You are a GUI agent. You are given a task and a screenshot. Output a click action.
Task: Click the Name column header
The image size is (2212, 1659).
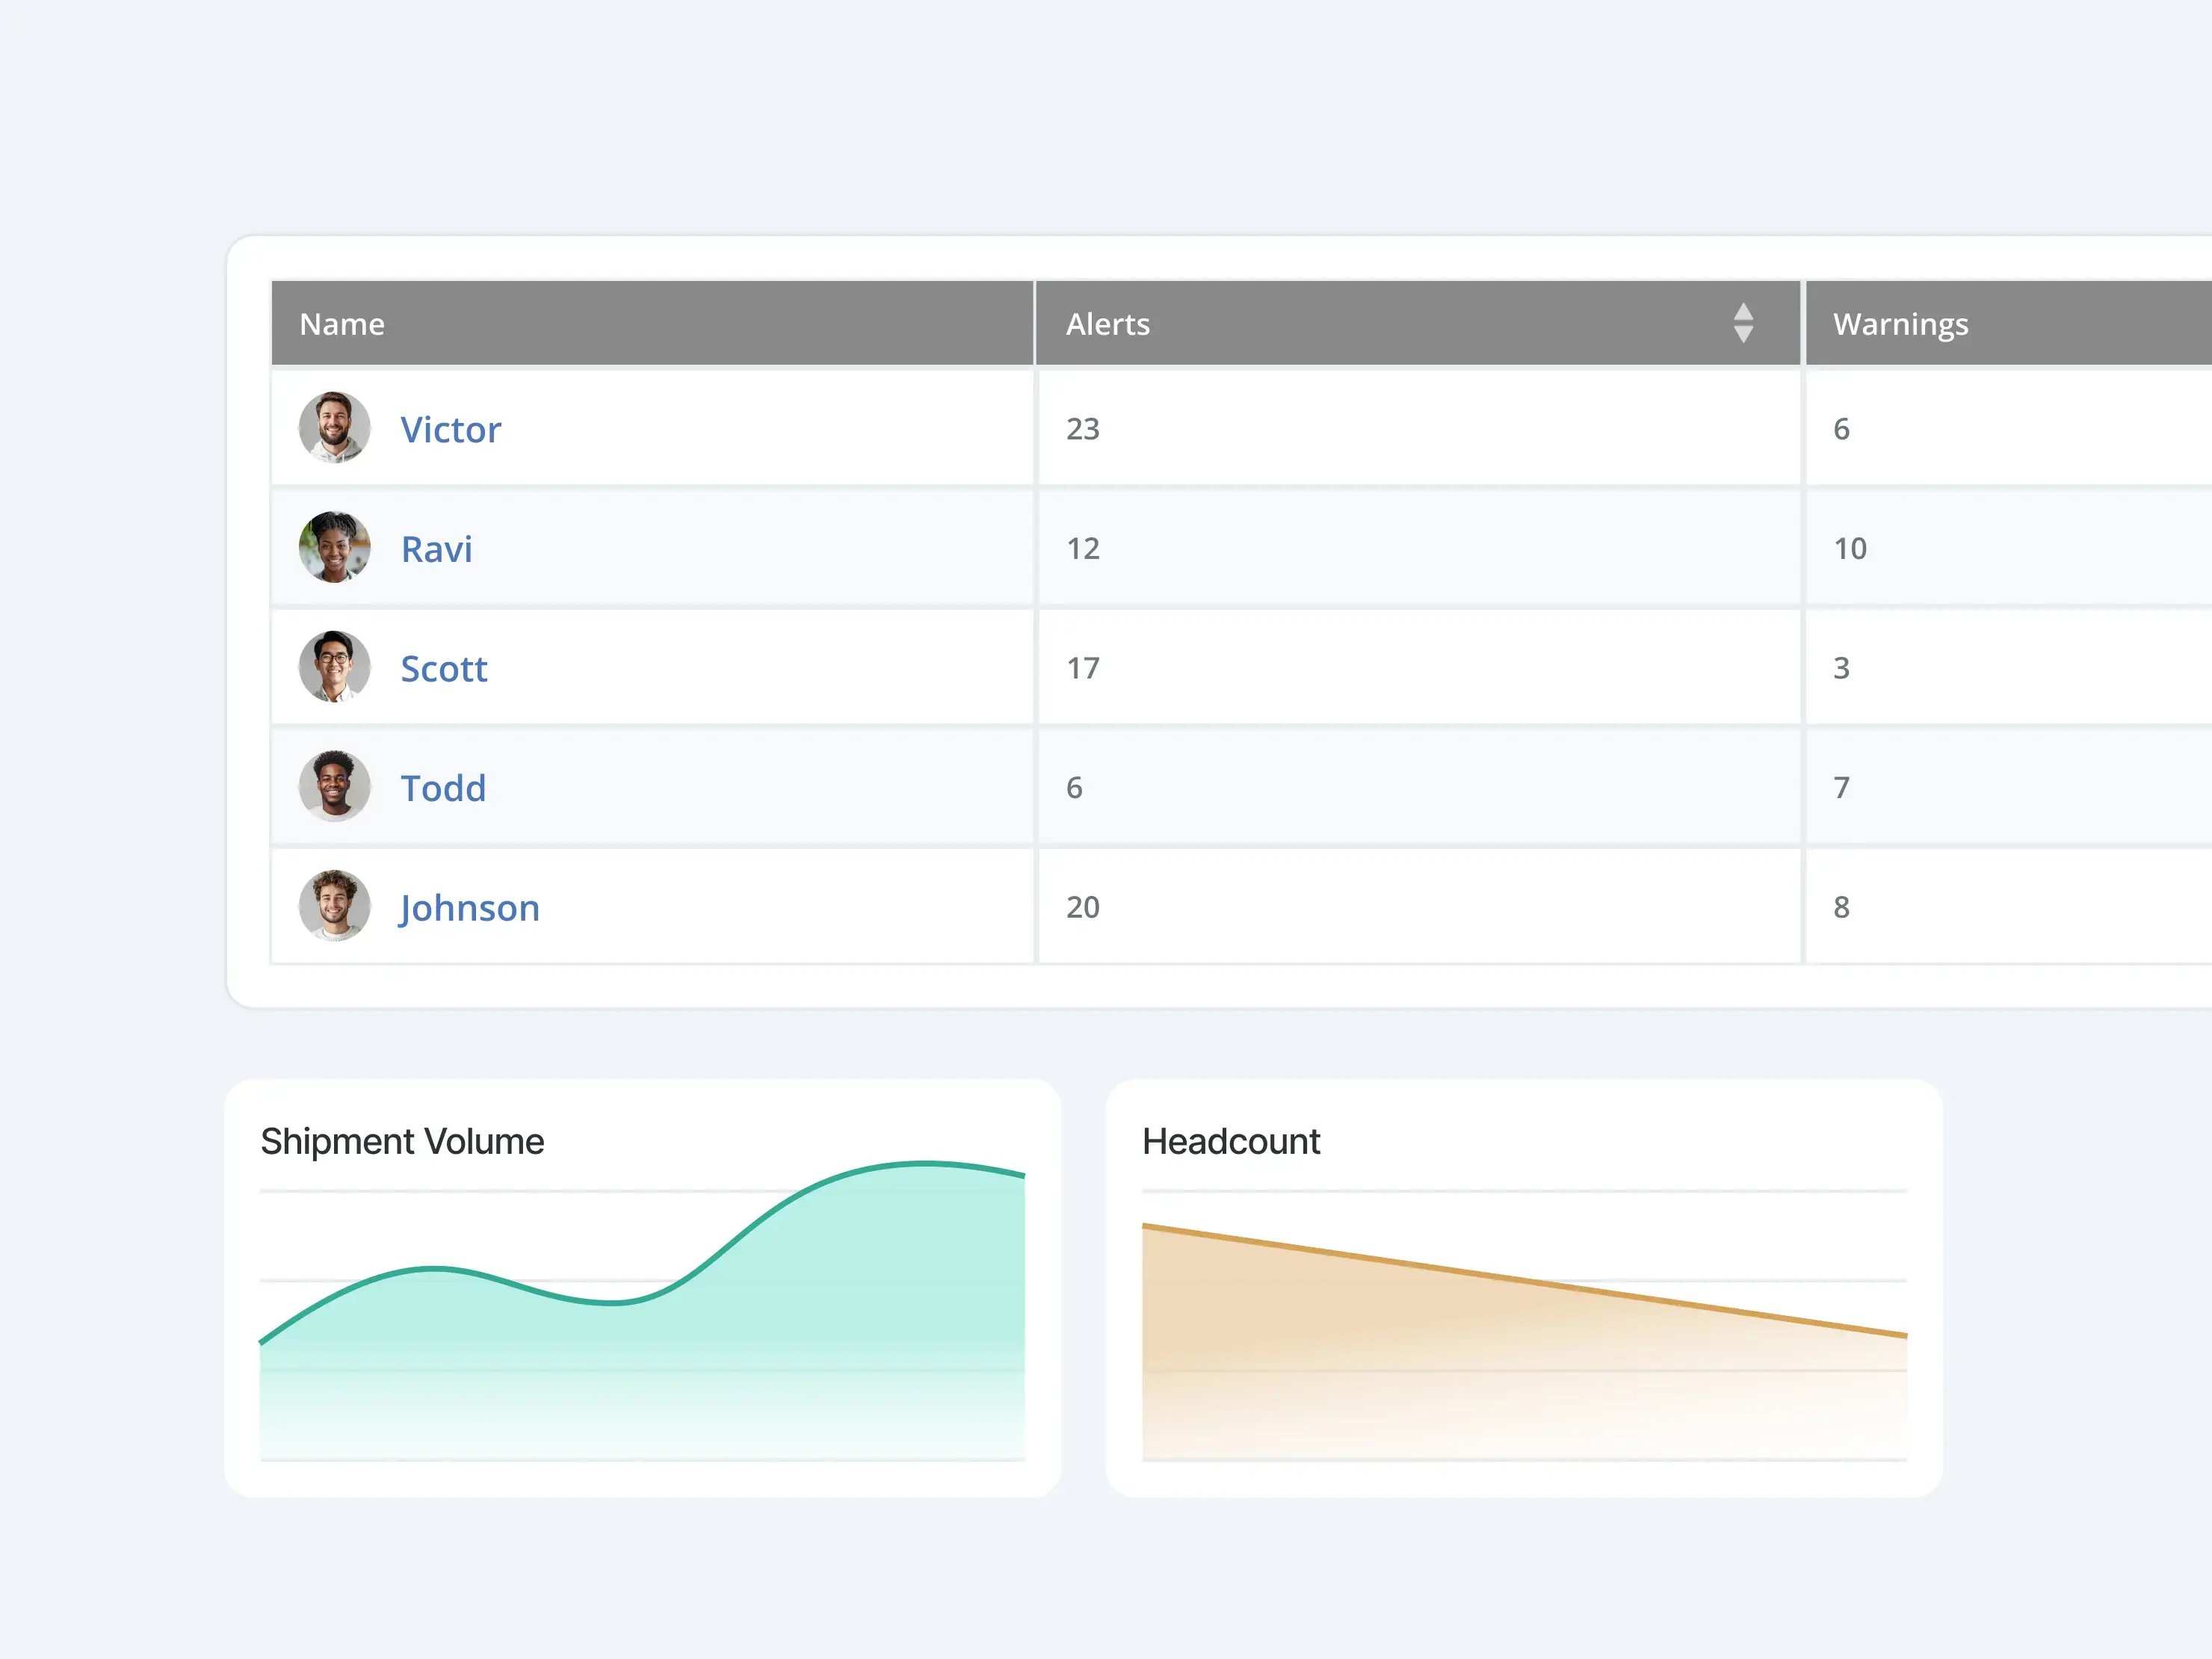tap(342, 324)
